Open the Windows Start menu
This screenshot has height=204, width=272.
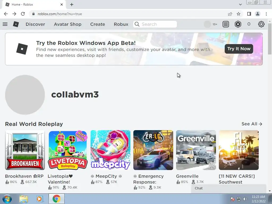point(7,199)
